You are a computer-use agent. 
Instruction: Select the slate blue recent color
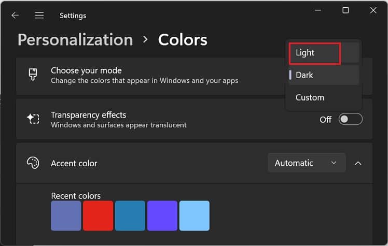[66, 215]
